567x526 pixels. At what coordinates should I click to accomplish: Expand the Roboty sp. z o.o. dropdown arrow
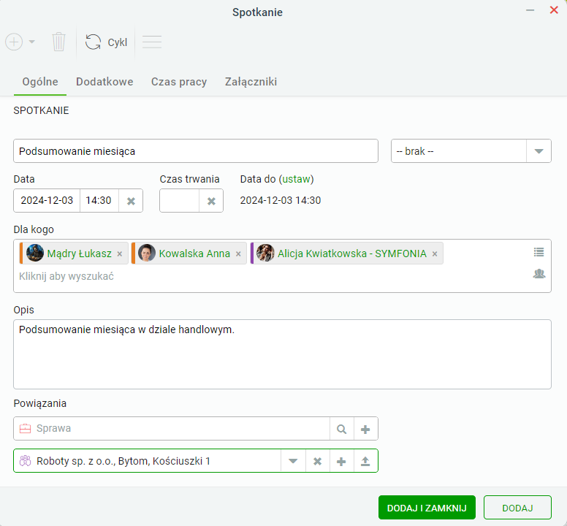click(x=293, y=461)
